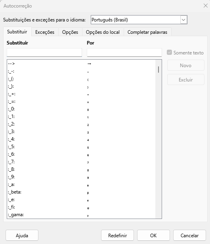Click the Redefinir button

[x=117, y=235]
